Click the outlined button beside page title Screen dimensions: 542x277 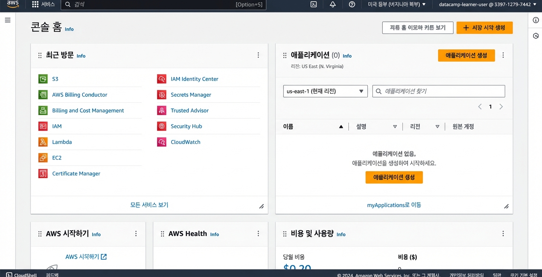point(418,28)
